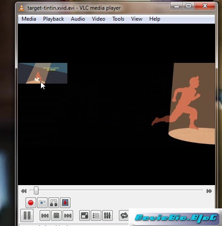This screenshot has height=226, width=222.
Task: Open the Playback menu
Action: coord(53,19)
